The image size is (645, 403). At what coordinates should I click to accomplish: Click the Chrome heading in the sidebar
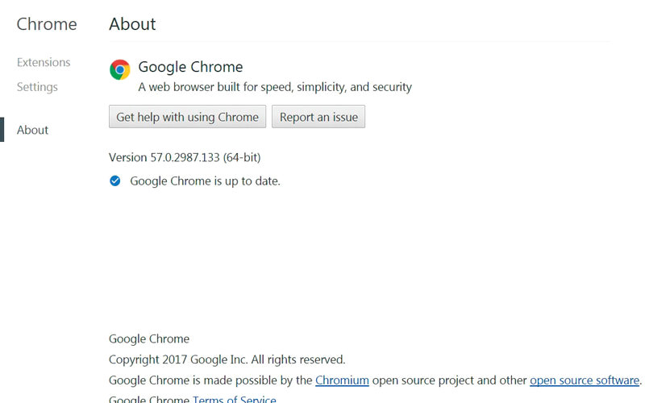47,24
